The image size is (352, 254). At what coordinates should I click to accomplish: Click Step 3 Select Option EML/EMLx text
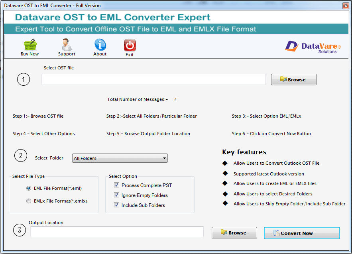pos(267,116)
